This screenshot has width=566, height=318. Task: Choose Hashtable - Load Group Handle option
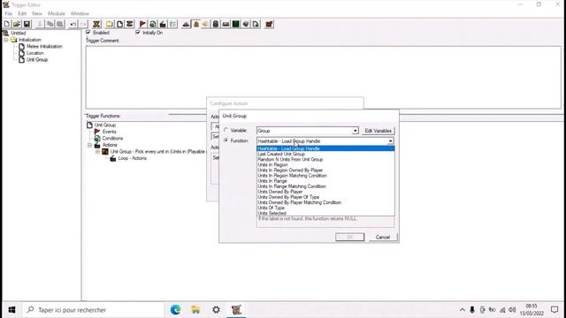[x=325, y=148]
